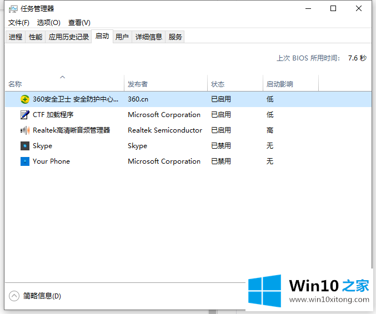
Task: Click the CTF 加载程序 pen icon
Action: (x=25, y=115)
